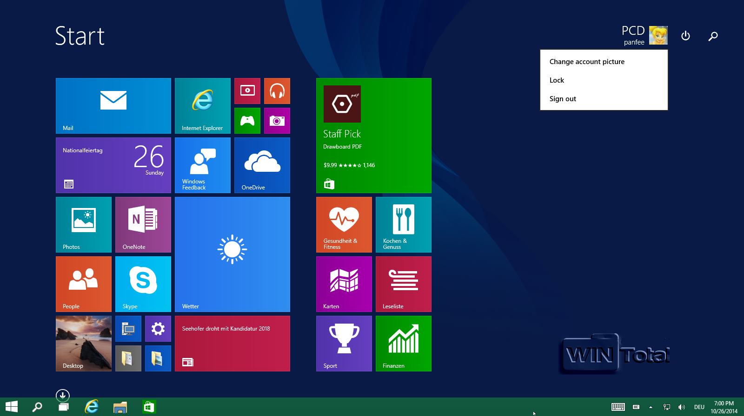This screenshot has height=416, width=744.
Task: Go to the Desktop tile
Action: (84, 344)
